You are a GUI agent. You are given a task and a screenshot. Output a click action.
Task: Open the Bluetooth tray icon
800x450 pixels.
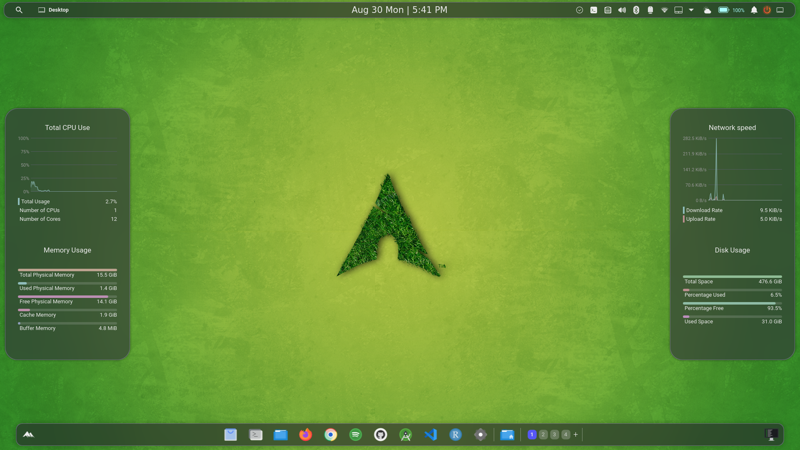[636, 10]
